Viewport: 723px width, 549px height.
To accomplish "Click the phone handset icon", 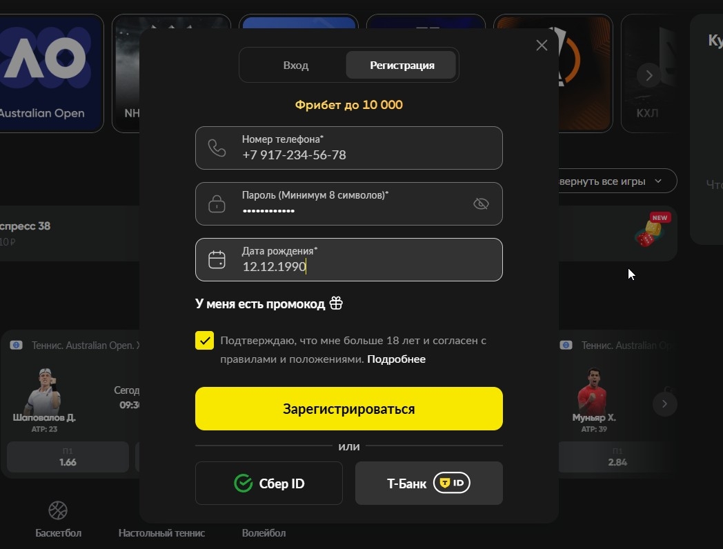I will coord(217,148).
